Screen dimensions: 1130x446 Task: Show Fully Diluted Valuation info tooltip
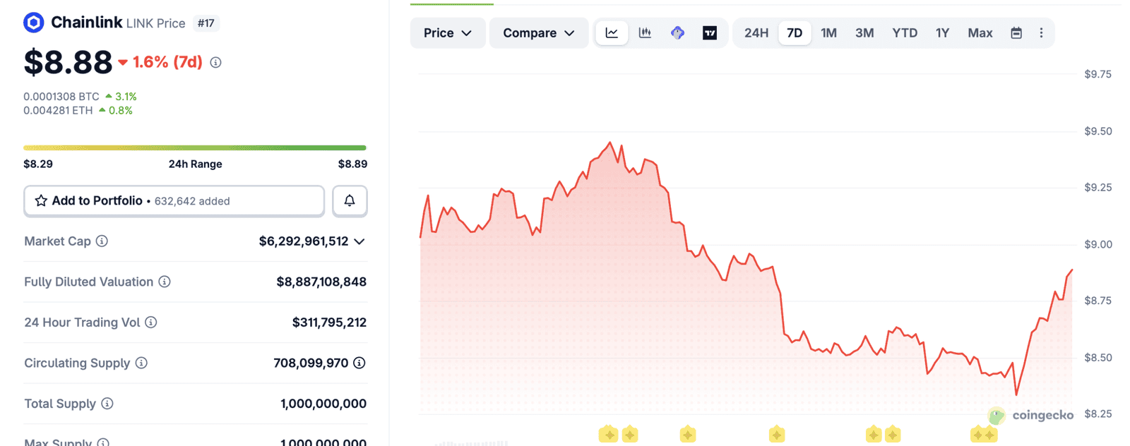pos(165,282)
